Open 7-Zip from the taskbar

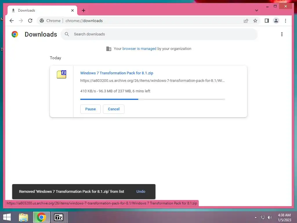59,217
